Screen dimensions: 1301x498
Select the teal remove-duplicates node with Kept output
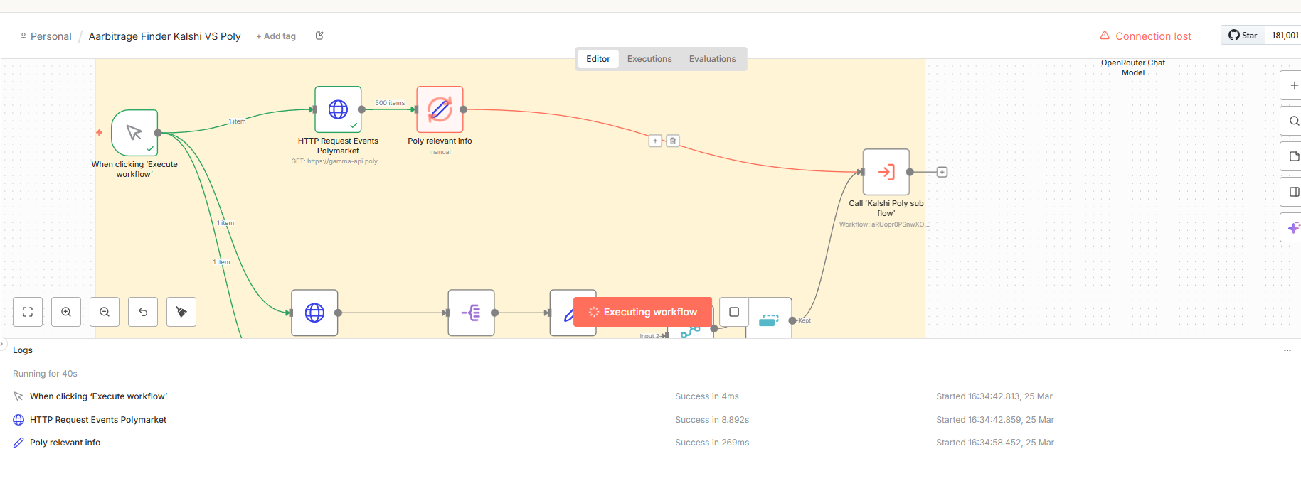pos(769,320)
